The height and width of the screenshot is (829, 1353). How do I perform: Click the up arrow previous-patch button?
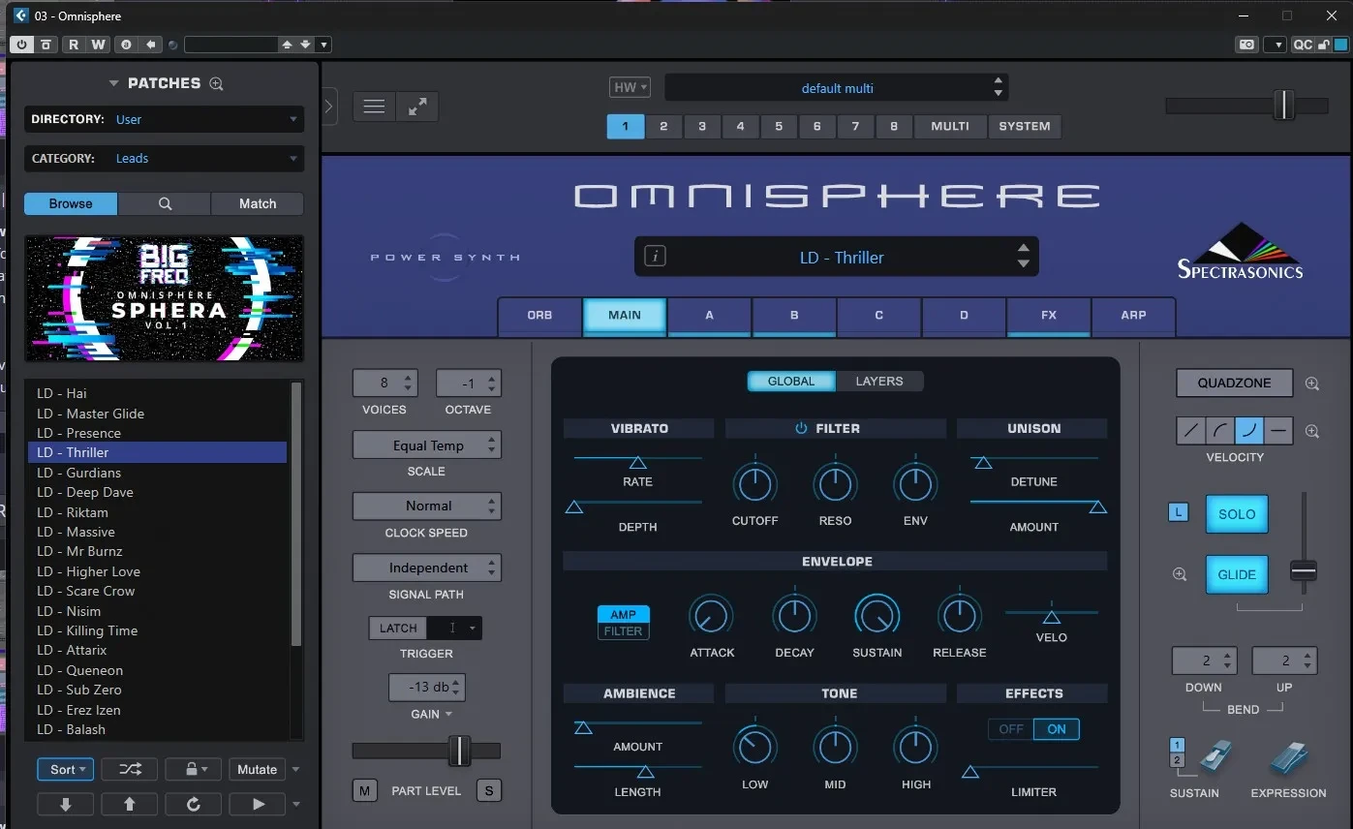pyautogui.click(x=130, y=804)
